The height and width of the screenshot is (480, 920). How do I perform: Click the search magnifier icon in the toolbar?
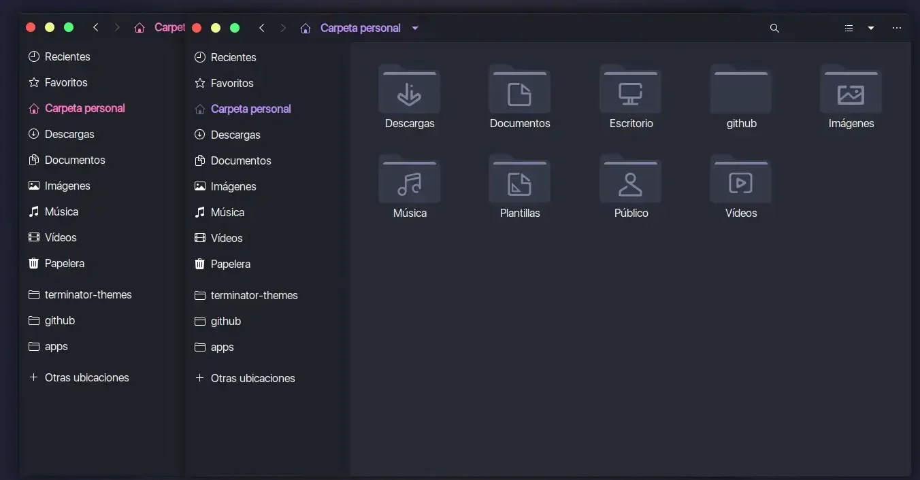(x=774, y=28)
